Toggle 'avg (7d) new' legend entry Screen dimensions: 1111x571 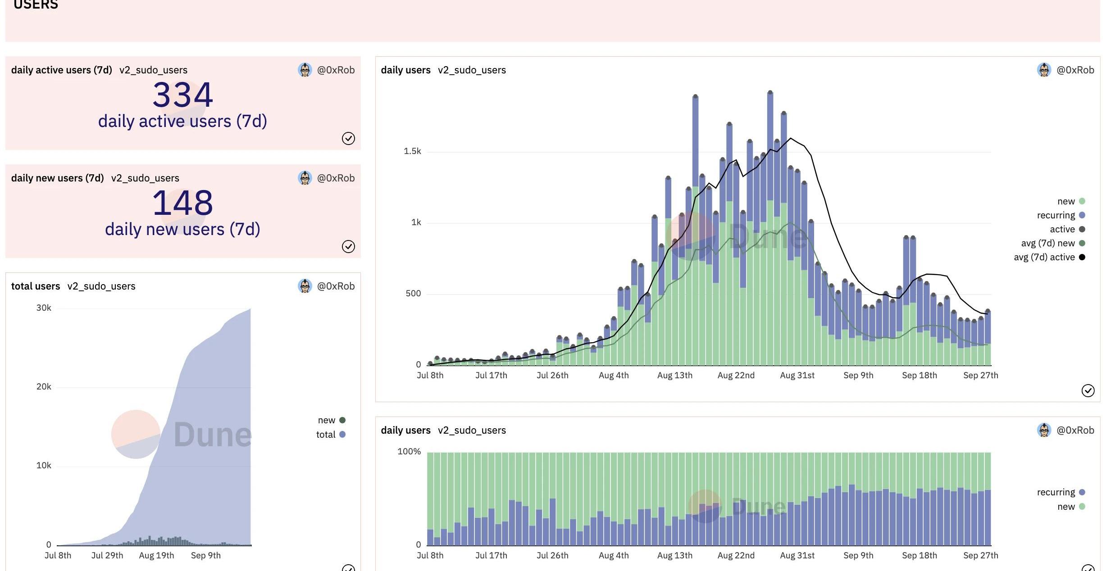point(1047,243)
